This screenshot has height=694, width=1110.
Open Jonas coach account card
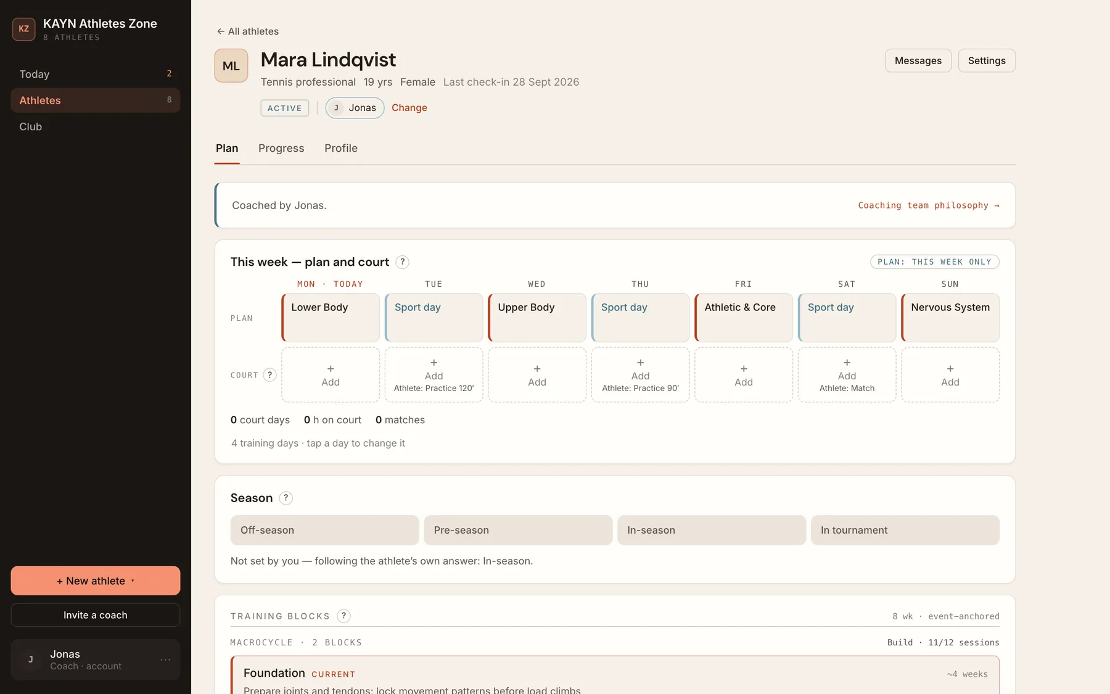96,659
